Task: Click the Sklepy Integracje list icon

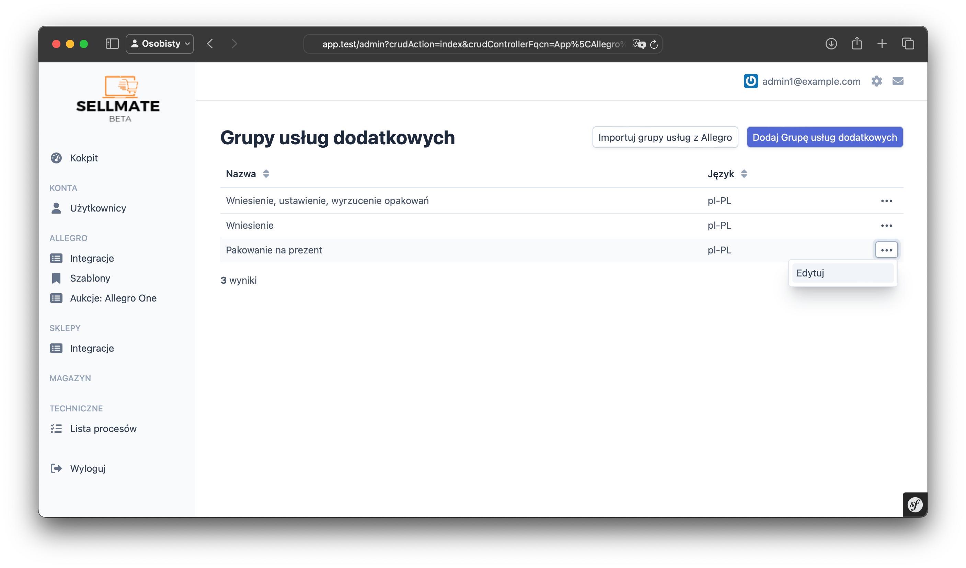Action: point(56,349)
